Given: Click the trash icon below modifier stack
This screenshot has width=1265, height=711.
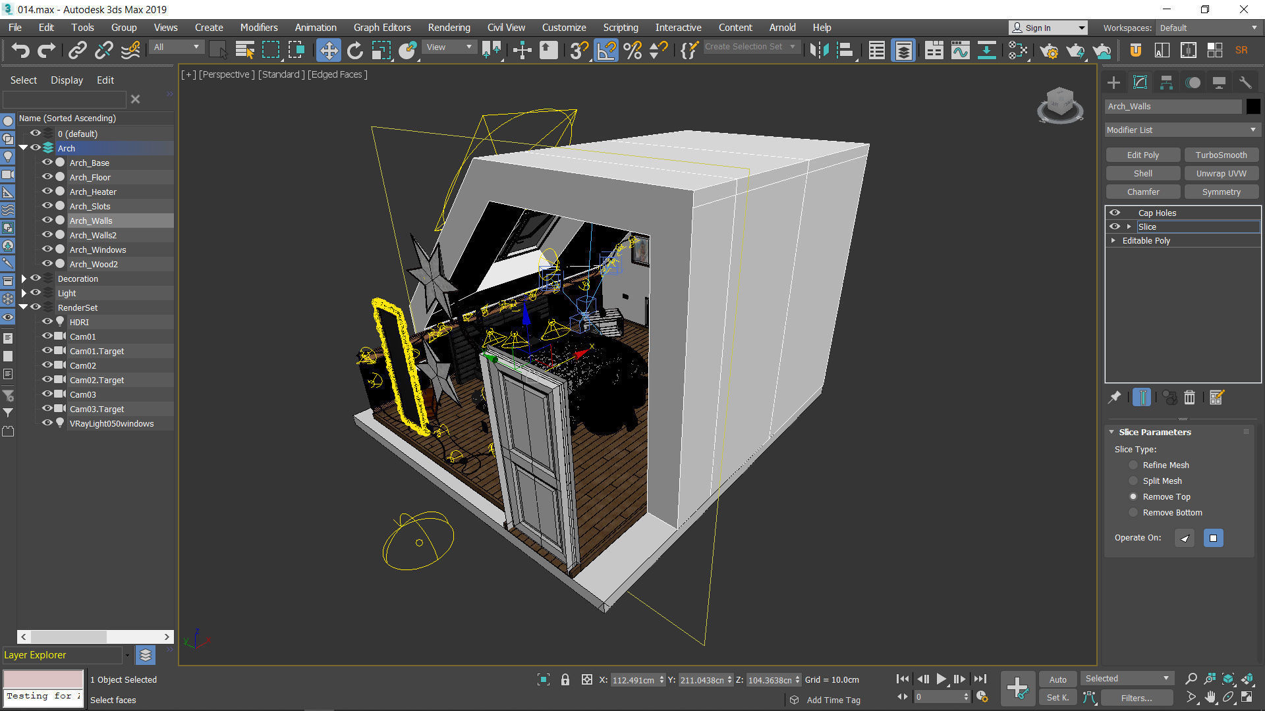Looking at the screenshot, I should point(1189,397).
